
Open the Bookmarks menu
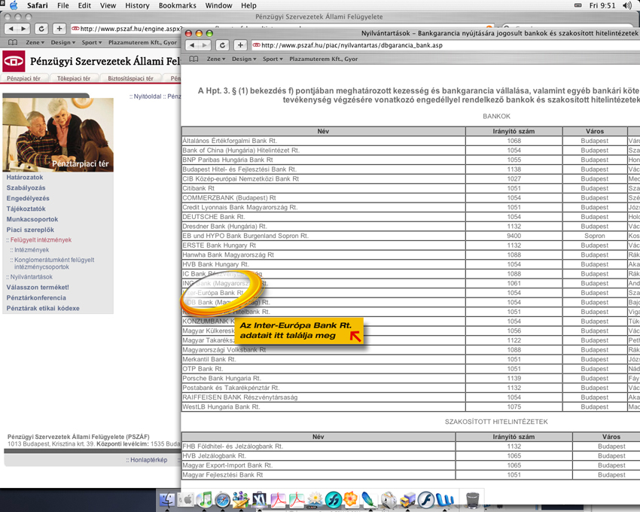click(177, 6)
